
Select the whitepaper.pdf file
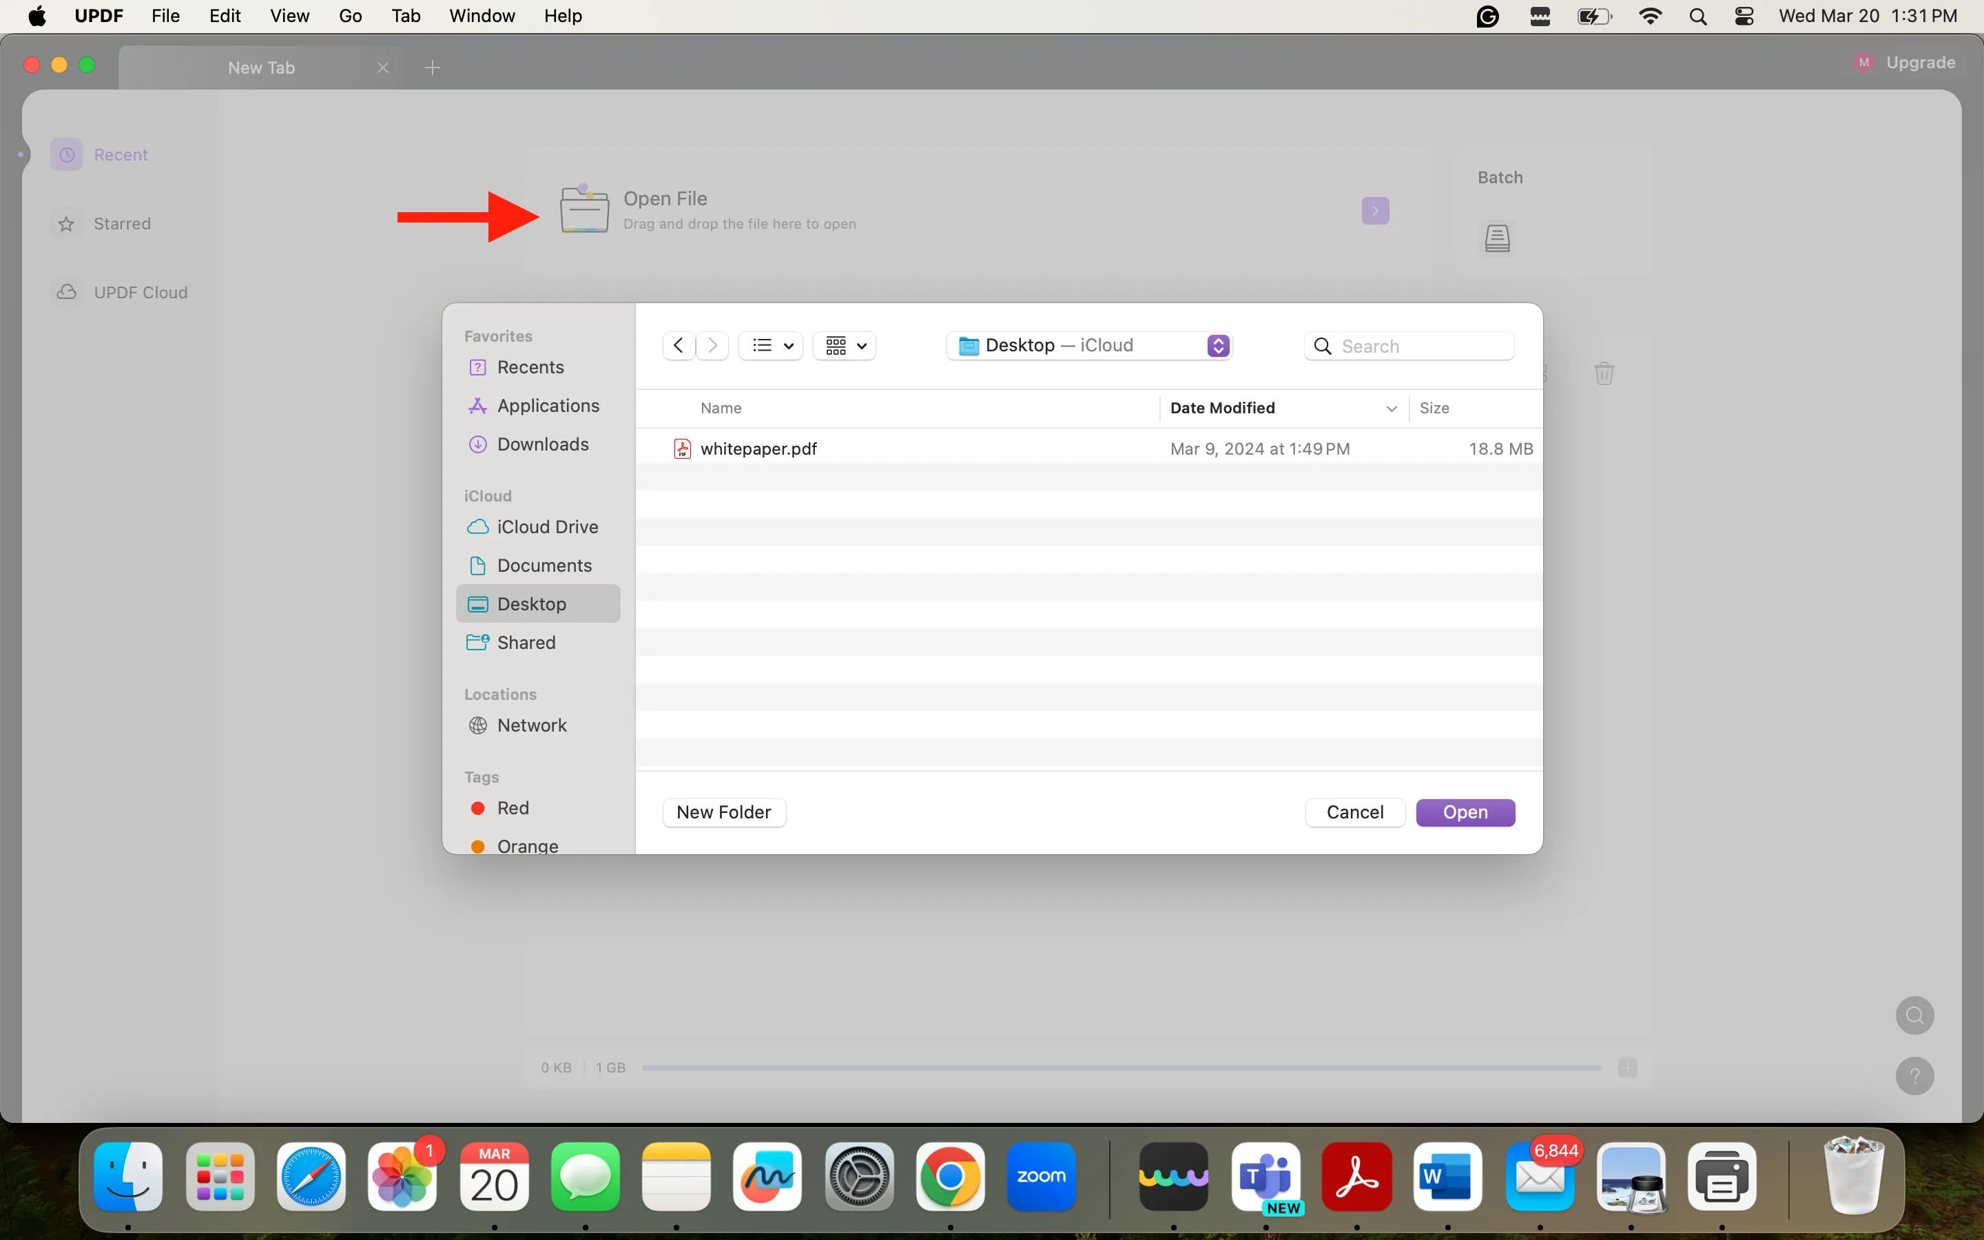click(758, 448)
